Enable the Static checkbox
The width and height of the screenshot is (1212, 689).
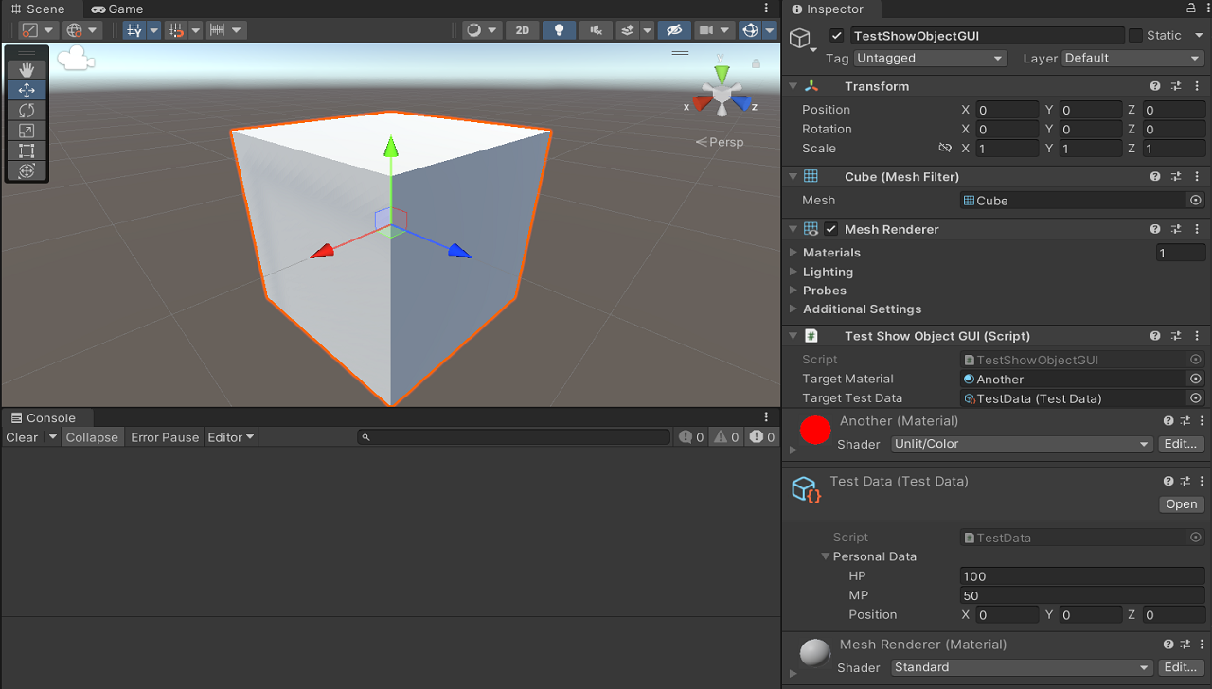pyautogui.click(x=1135, y=36)
